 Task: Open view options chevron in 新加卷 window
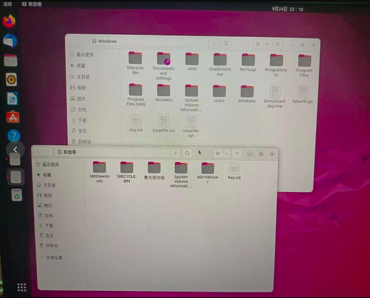[x=226, y=153]
